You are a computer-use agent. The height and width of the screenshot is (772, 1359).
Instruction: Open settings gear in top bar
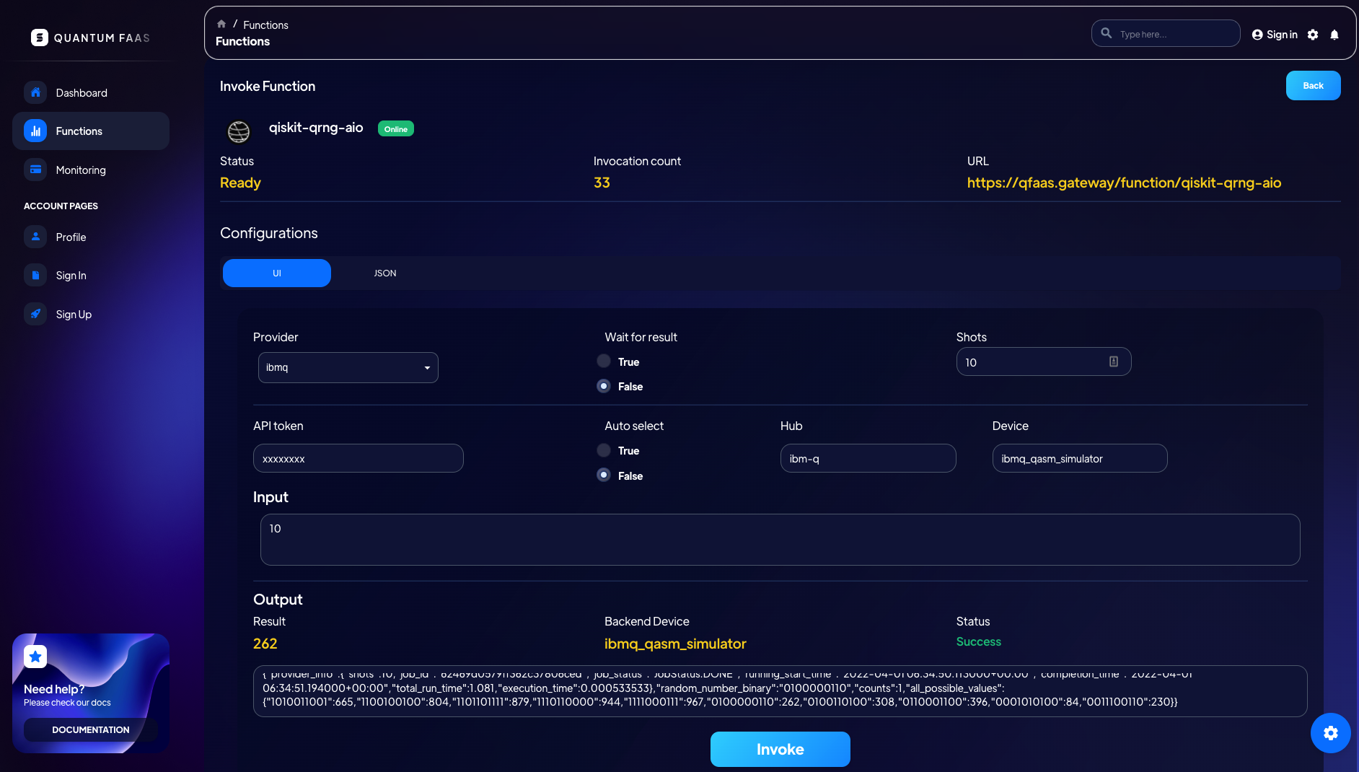click(x=1313, y=35)
